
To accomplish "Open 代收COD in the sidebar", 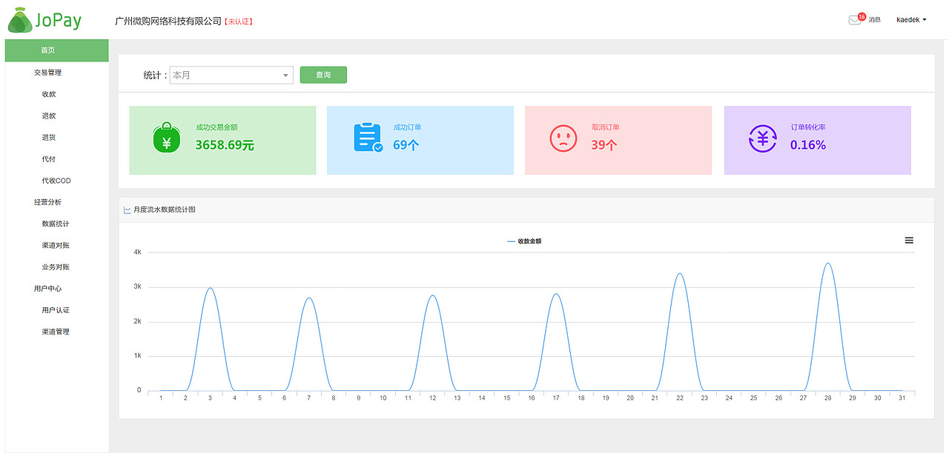I will [56, 181].
